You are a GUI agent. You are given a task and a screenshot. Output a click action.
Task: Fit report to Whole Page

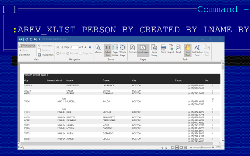click(x=123, y=50)
